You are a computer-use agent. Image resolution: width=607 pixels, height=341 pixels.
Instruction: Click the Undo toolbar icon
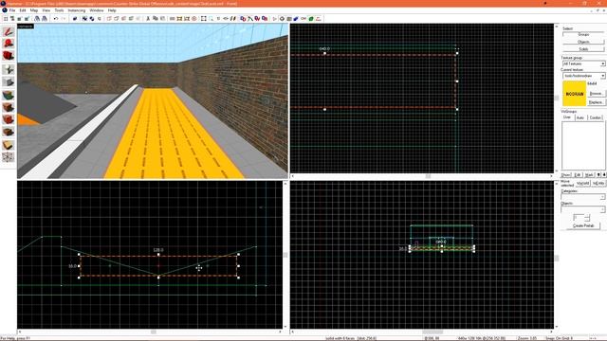tap(56, 19)
